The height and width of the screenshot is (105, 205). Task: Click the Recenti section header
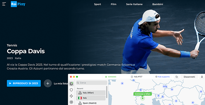point(80,88)
